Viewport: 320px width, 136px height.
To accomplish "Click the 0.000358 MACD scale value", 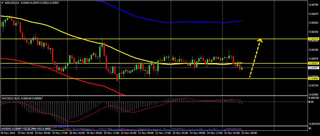I will pyautogui.click(x=314, y=98).
